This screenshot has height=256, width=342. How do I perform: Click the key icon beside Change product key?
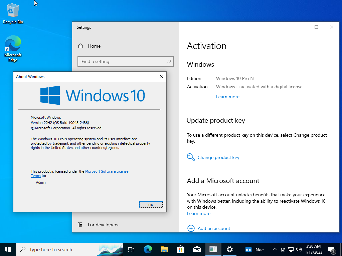click(191, 157)
